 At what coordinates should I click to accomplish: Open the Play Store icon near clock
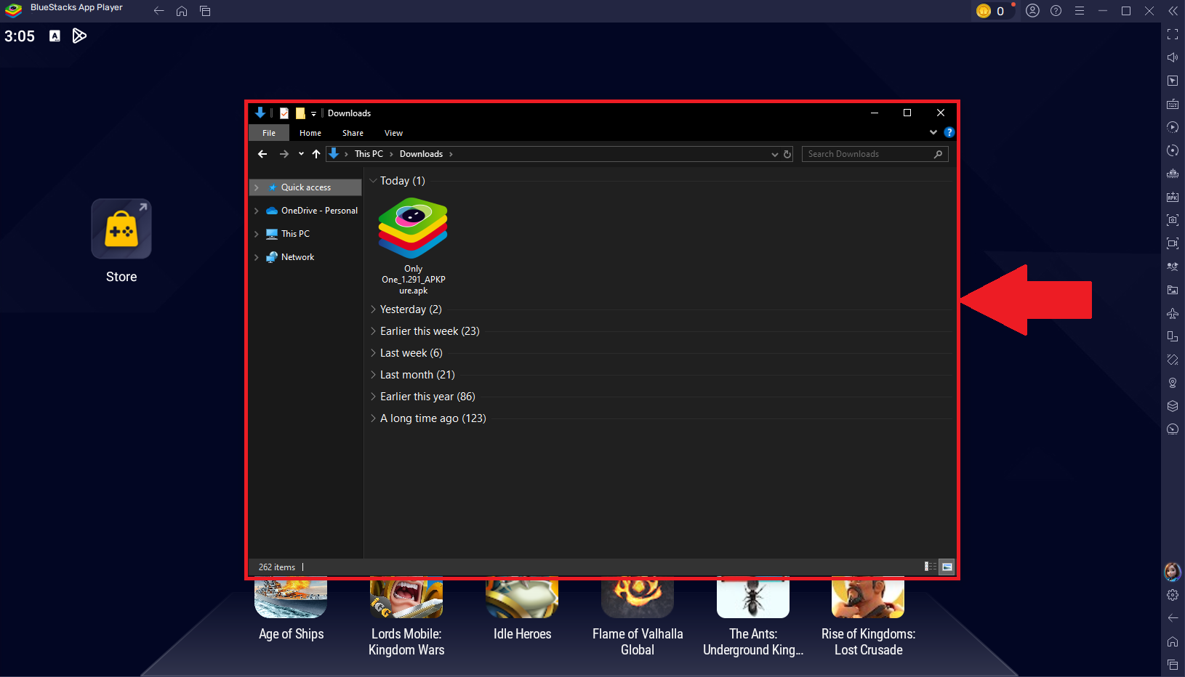pos(79,36)
